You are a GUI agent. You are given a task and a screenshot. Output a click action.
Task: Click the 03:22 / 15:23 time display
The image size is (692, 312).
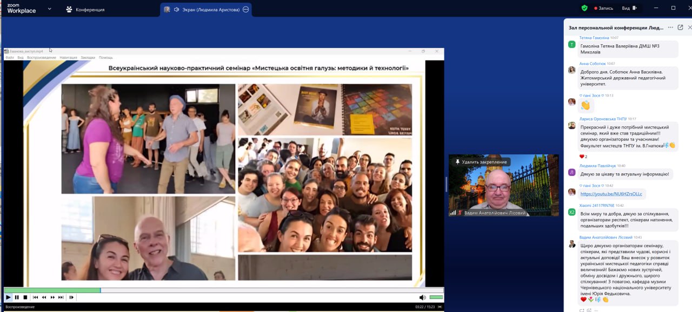(426, 307)
